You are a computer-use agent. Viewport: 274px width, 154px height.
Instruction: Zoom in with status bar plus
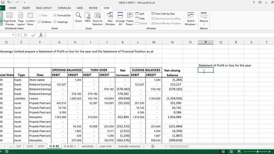(x=269, y=152)
